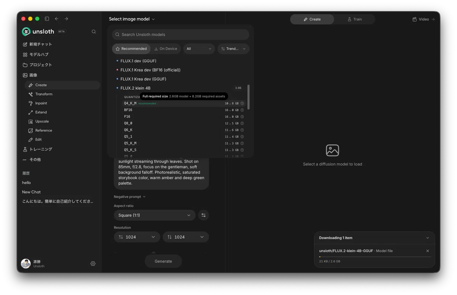This screenshot has height=295, width=457.
Task: Click info icon on the Q5_K_S row
Action: [x=242, y=150]
